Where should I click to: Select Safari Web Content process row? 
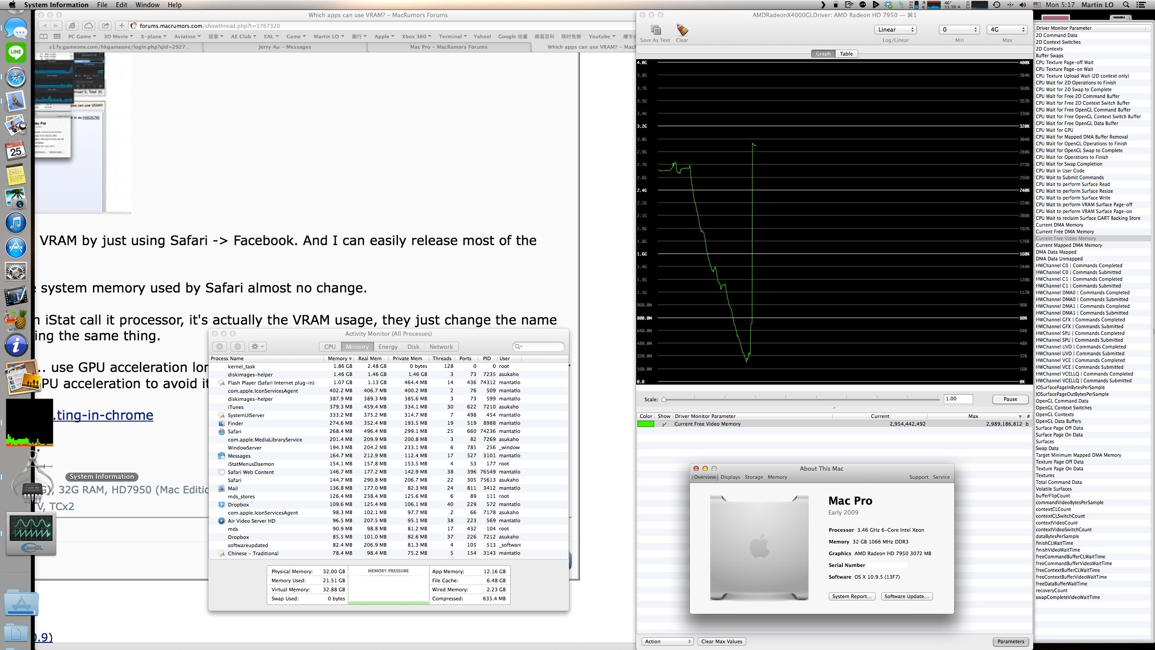coord(388,472)
